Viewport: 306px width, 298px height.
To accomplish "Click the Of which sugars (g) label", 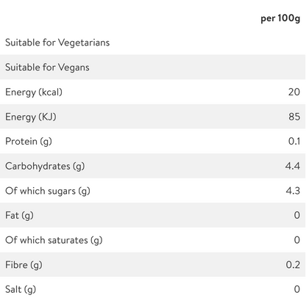I will pyautogui.click(x=48, y=191).
